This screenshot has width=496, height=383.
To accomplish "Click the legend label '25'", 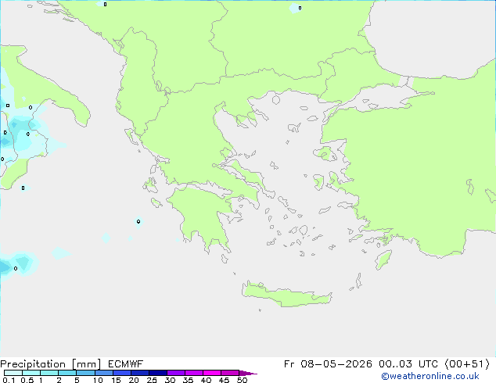I will click(x=152, y=380).
